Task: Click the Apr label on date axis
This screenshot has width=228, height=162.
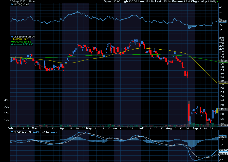Action: (x=62, y=128)
